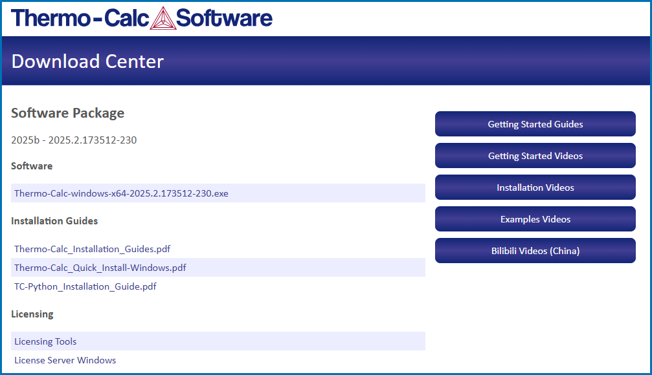Open TC-Python_Installation_Guide.pdf
Screen dimensions: 652x375
85,286
